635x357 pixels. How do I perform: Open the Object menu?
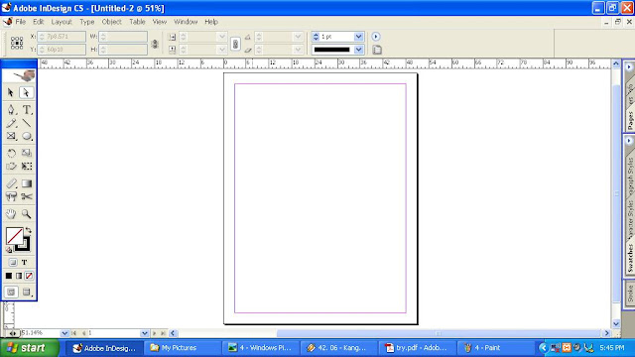tap(111, 22)
